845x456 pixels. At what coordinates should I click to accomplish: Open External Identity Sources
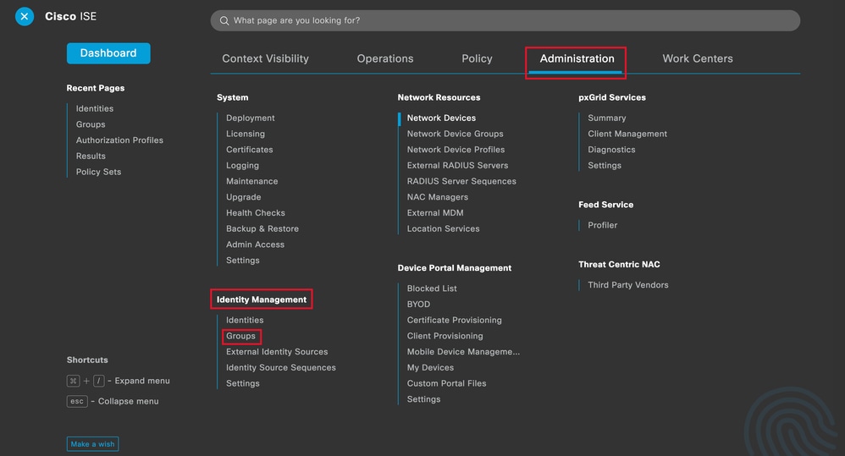[x=277, y=352]
